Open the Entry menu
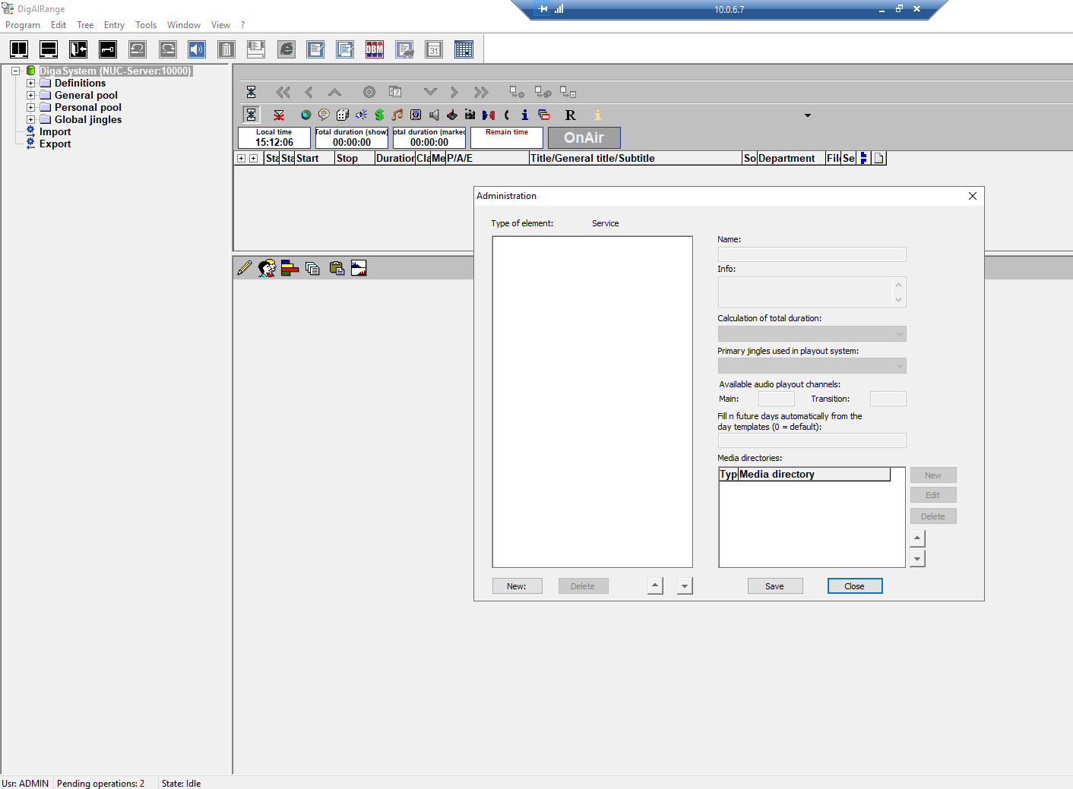Viewport: 1073px width, 789px height. point(114,25)
